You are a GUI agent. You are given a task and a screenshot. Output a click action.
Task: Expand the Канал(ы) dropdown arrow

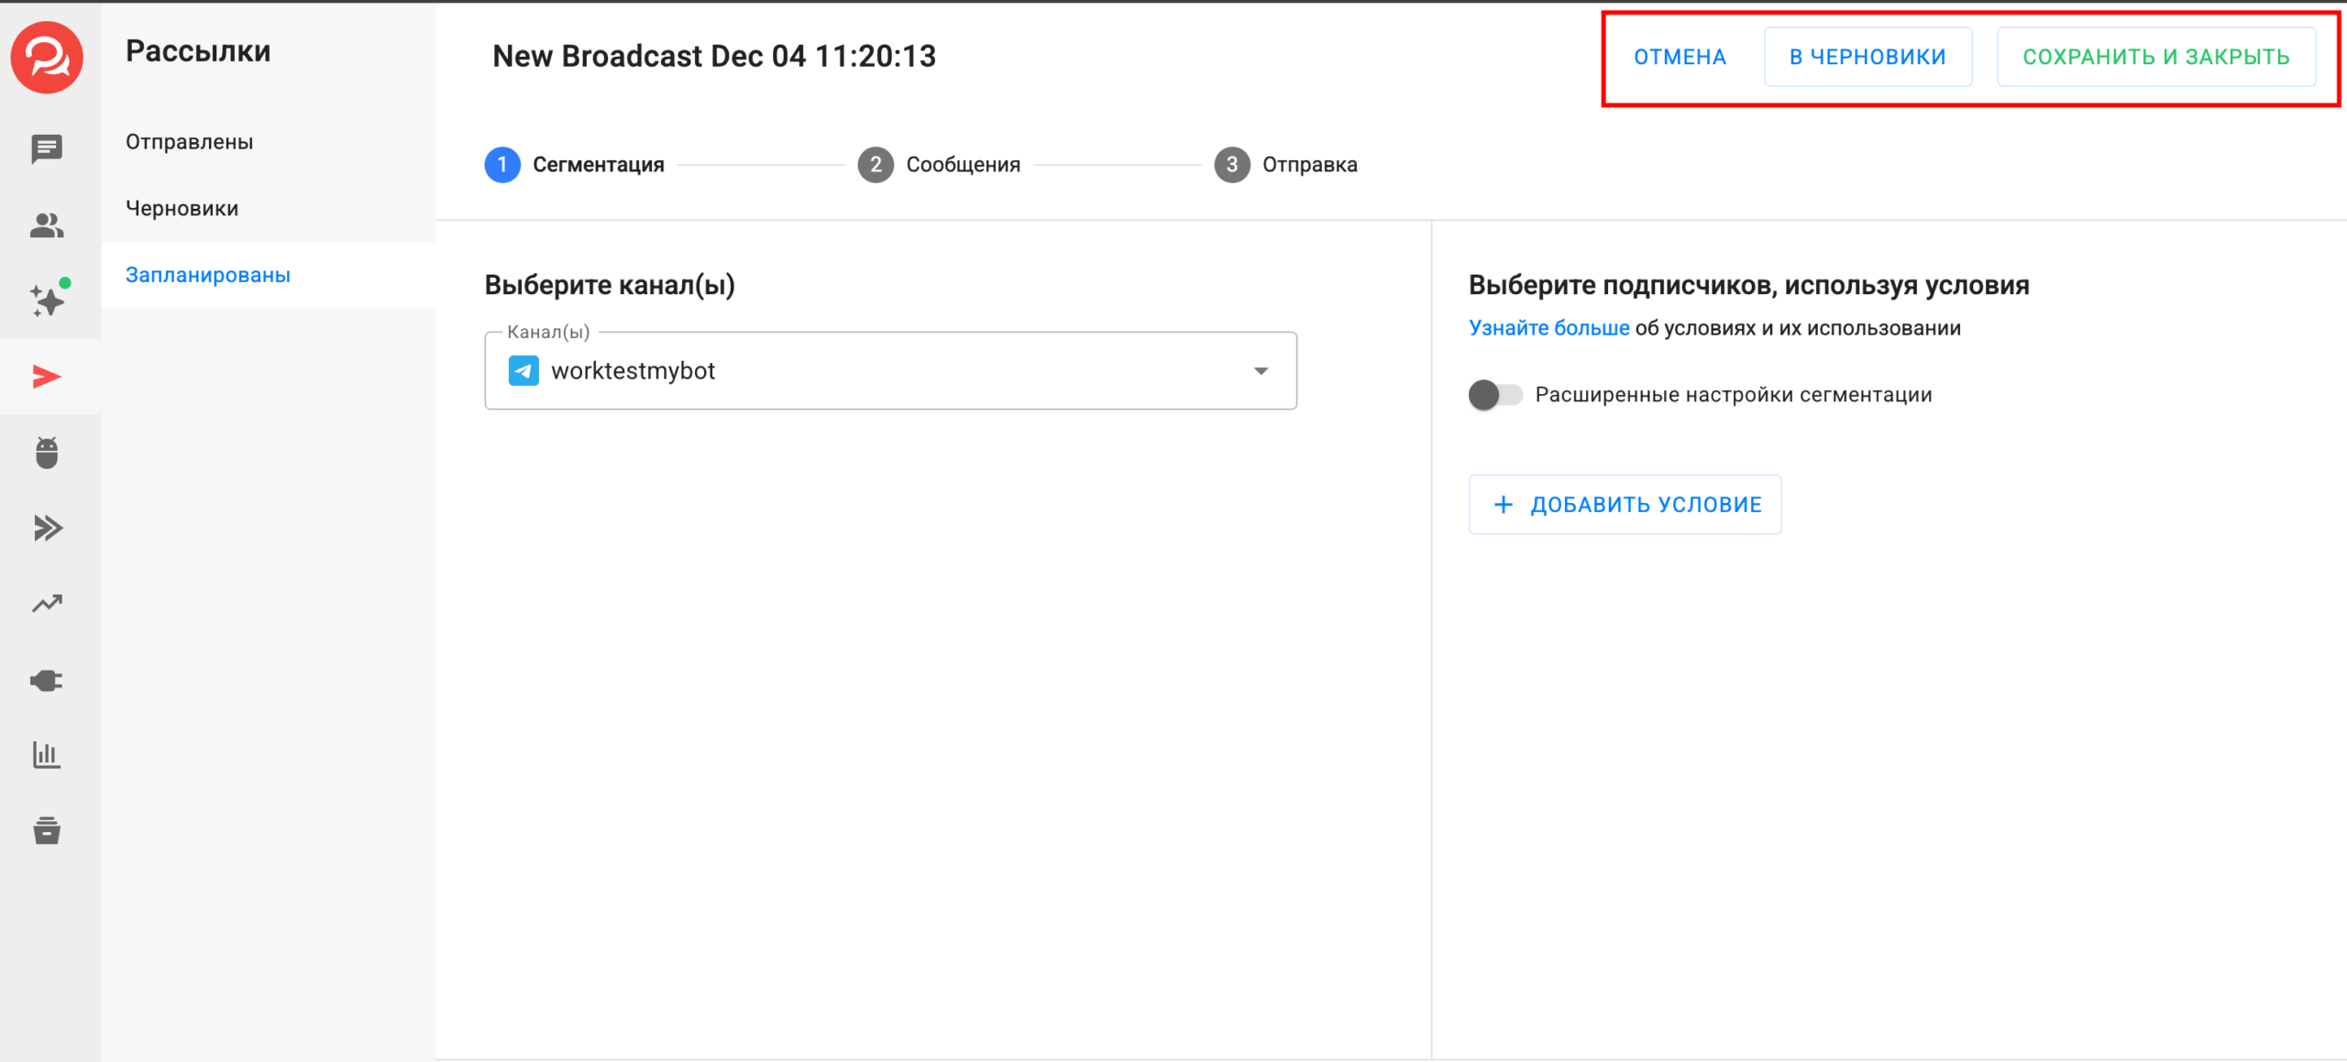pos(1261,371)
